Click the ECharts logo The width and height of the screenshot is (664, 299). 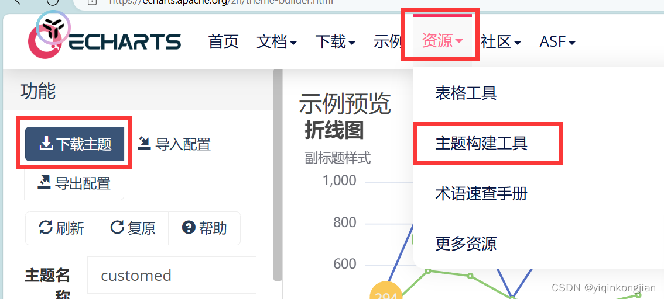tap(105, 41)
